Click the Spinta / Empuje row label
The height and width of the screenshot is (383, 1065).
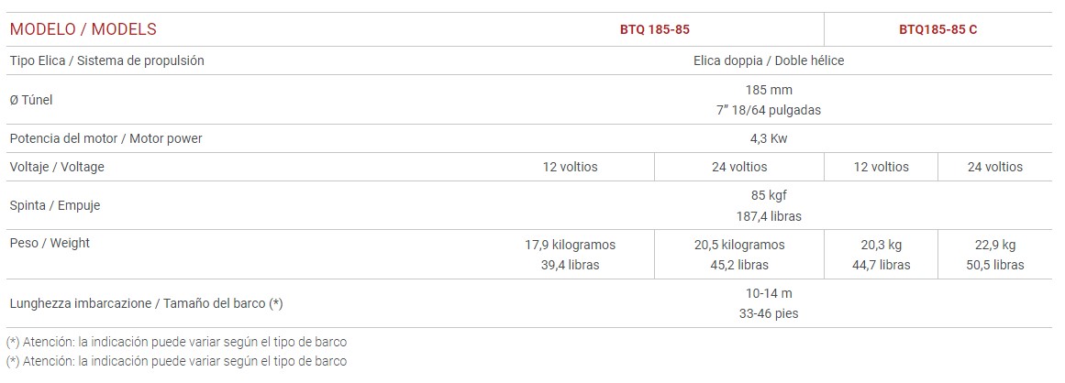pos(54,205)
